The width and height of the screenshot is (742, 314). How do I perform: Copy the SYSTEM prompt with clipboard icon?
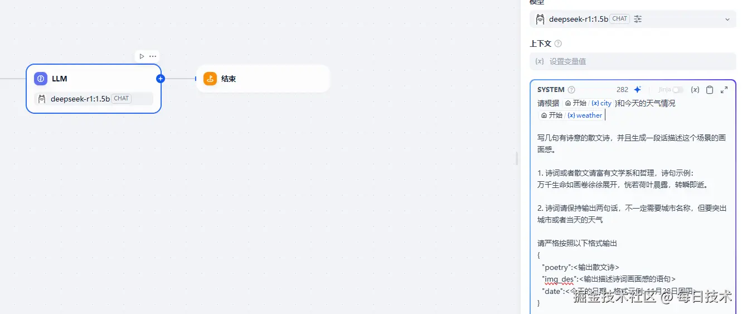click(709, 90)
